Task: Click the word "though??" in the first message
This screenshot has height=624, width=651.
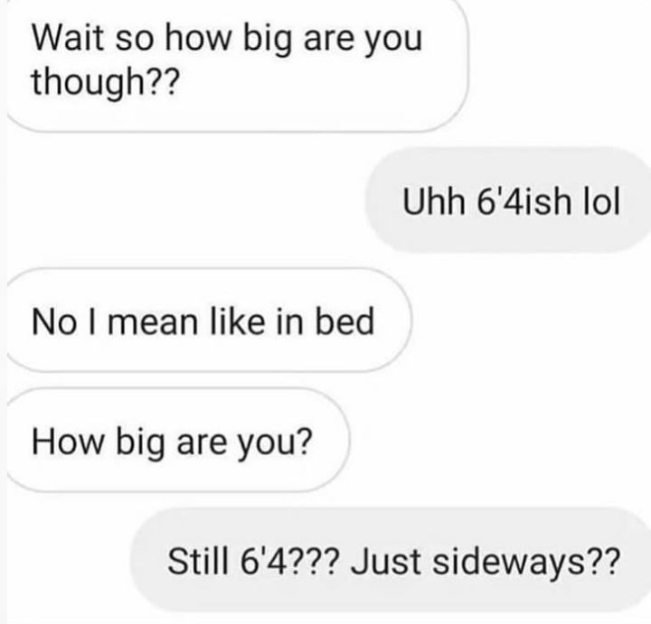Action: coord(107,81)
